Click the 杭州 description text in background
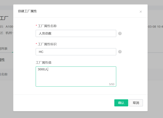163x118 pixels. (9, 33)
